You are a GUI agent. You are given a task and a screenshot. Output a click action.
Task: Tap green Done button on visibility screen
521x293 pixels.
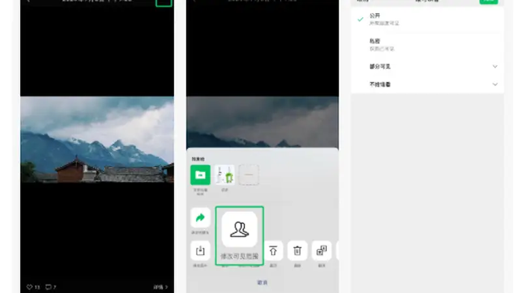[488, 1]
